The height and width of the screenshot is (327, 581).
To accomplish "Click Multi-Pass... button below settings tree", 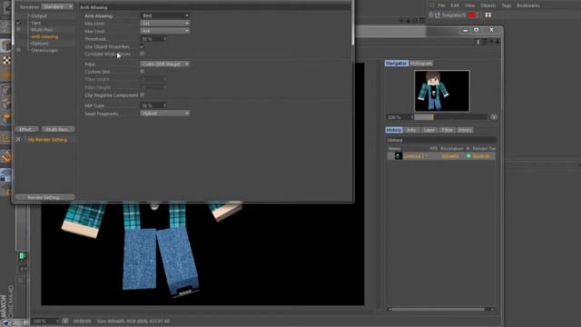I will pos(58,129).
